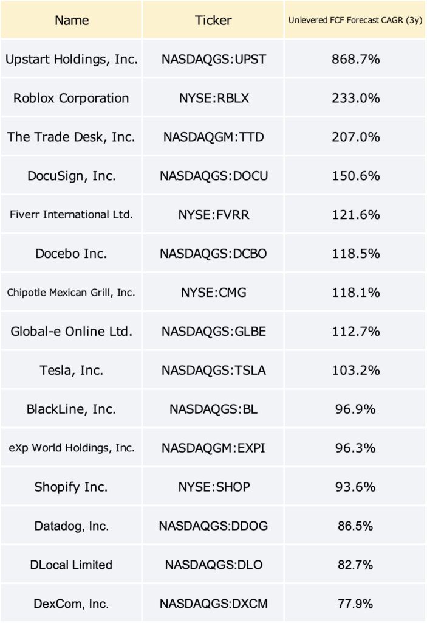
Task: Click The Trade Desk, Inc. cell
Action: pyautogui.click(x=71, y=137)
